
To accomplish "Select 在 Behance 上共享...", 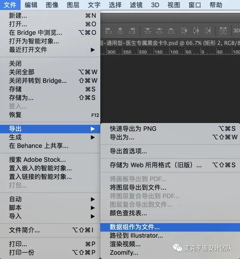I will 50,146.
